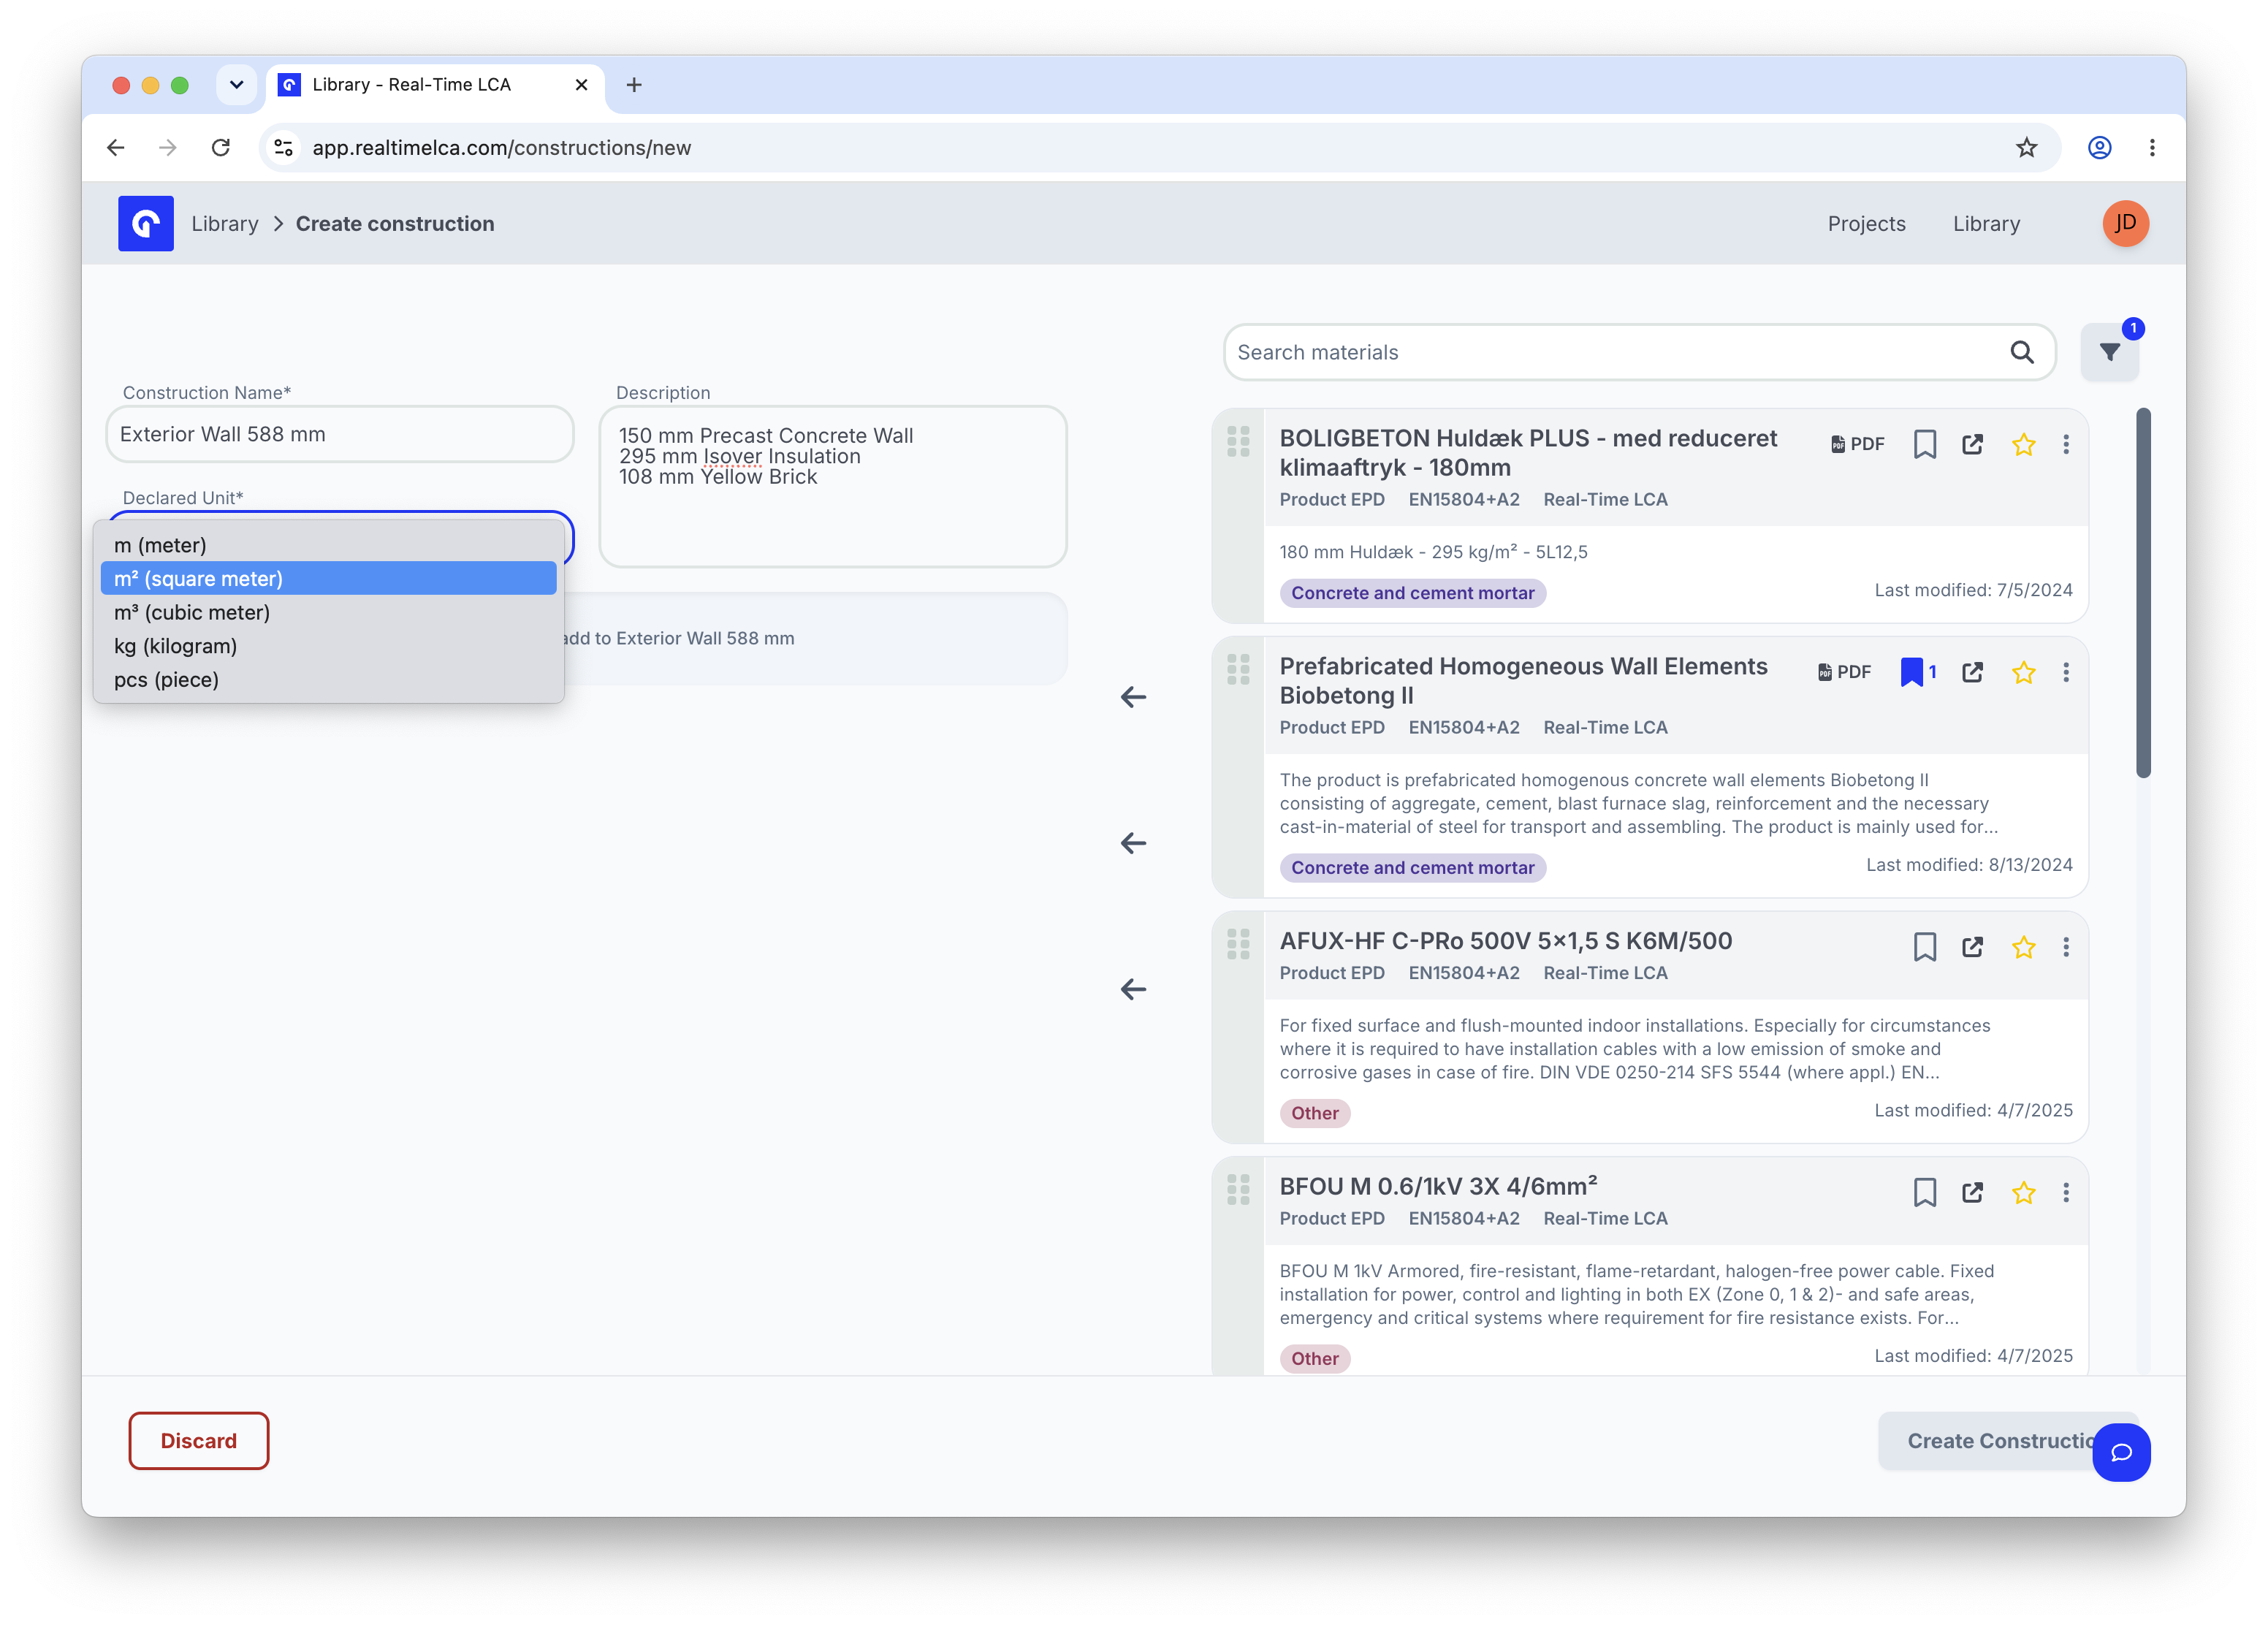
Task: Close the Library - Real-Time LCA tab
Action: point(581,85)
